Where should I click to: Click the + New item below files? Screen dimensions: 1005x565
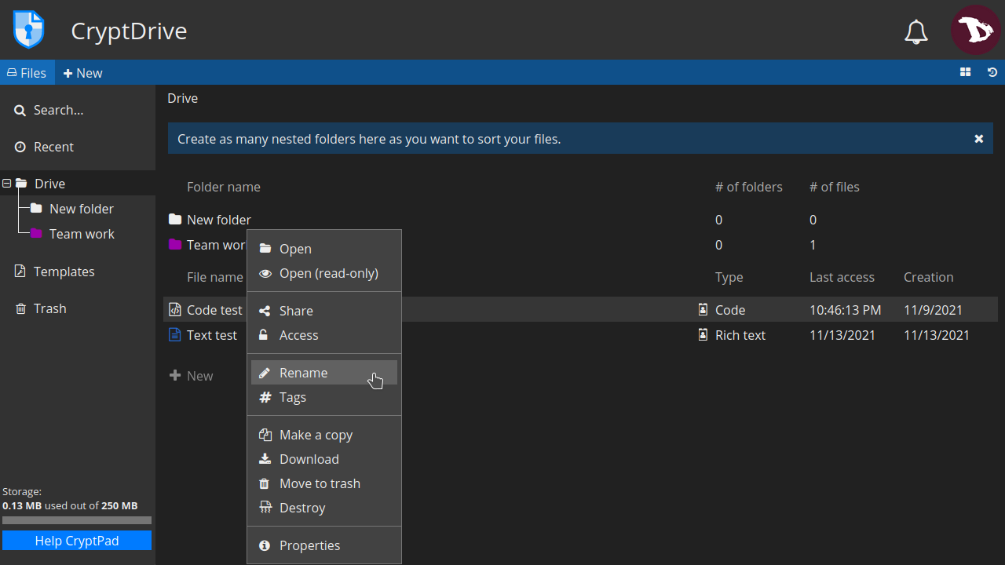coord(192,376)
